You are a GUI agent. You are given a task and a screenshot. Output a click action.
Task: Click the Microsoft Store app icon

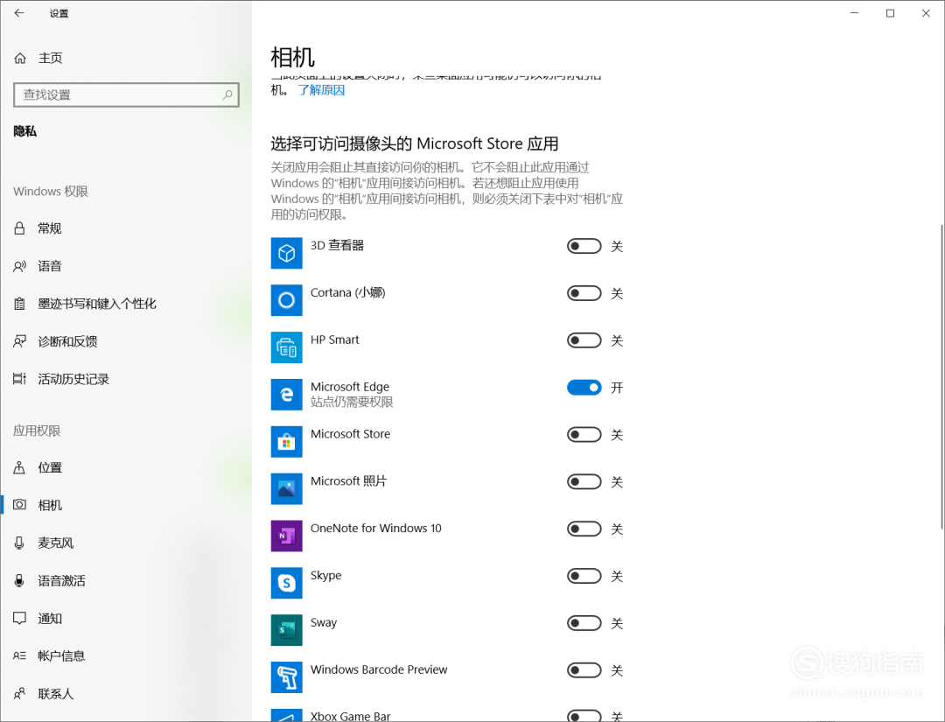coord(286,442)
